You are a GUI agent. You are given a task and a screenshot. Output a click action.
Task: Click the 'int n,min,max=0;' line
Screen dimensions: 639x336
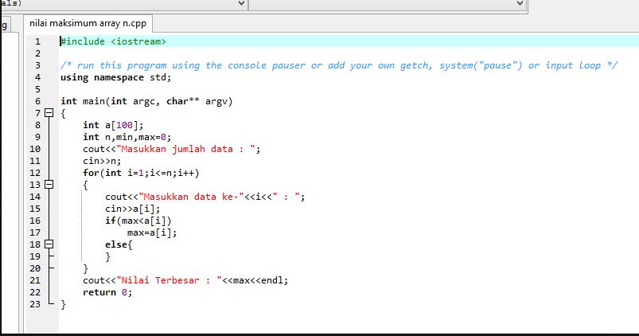[x=127, y=137]
